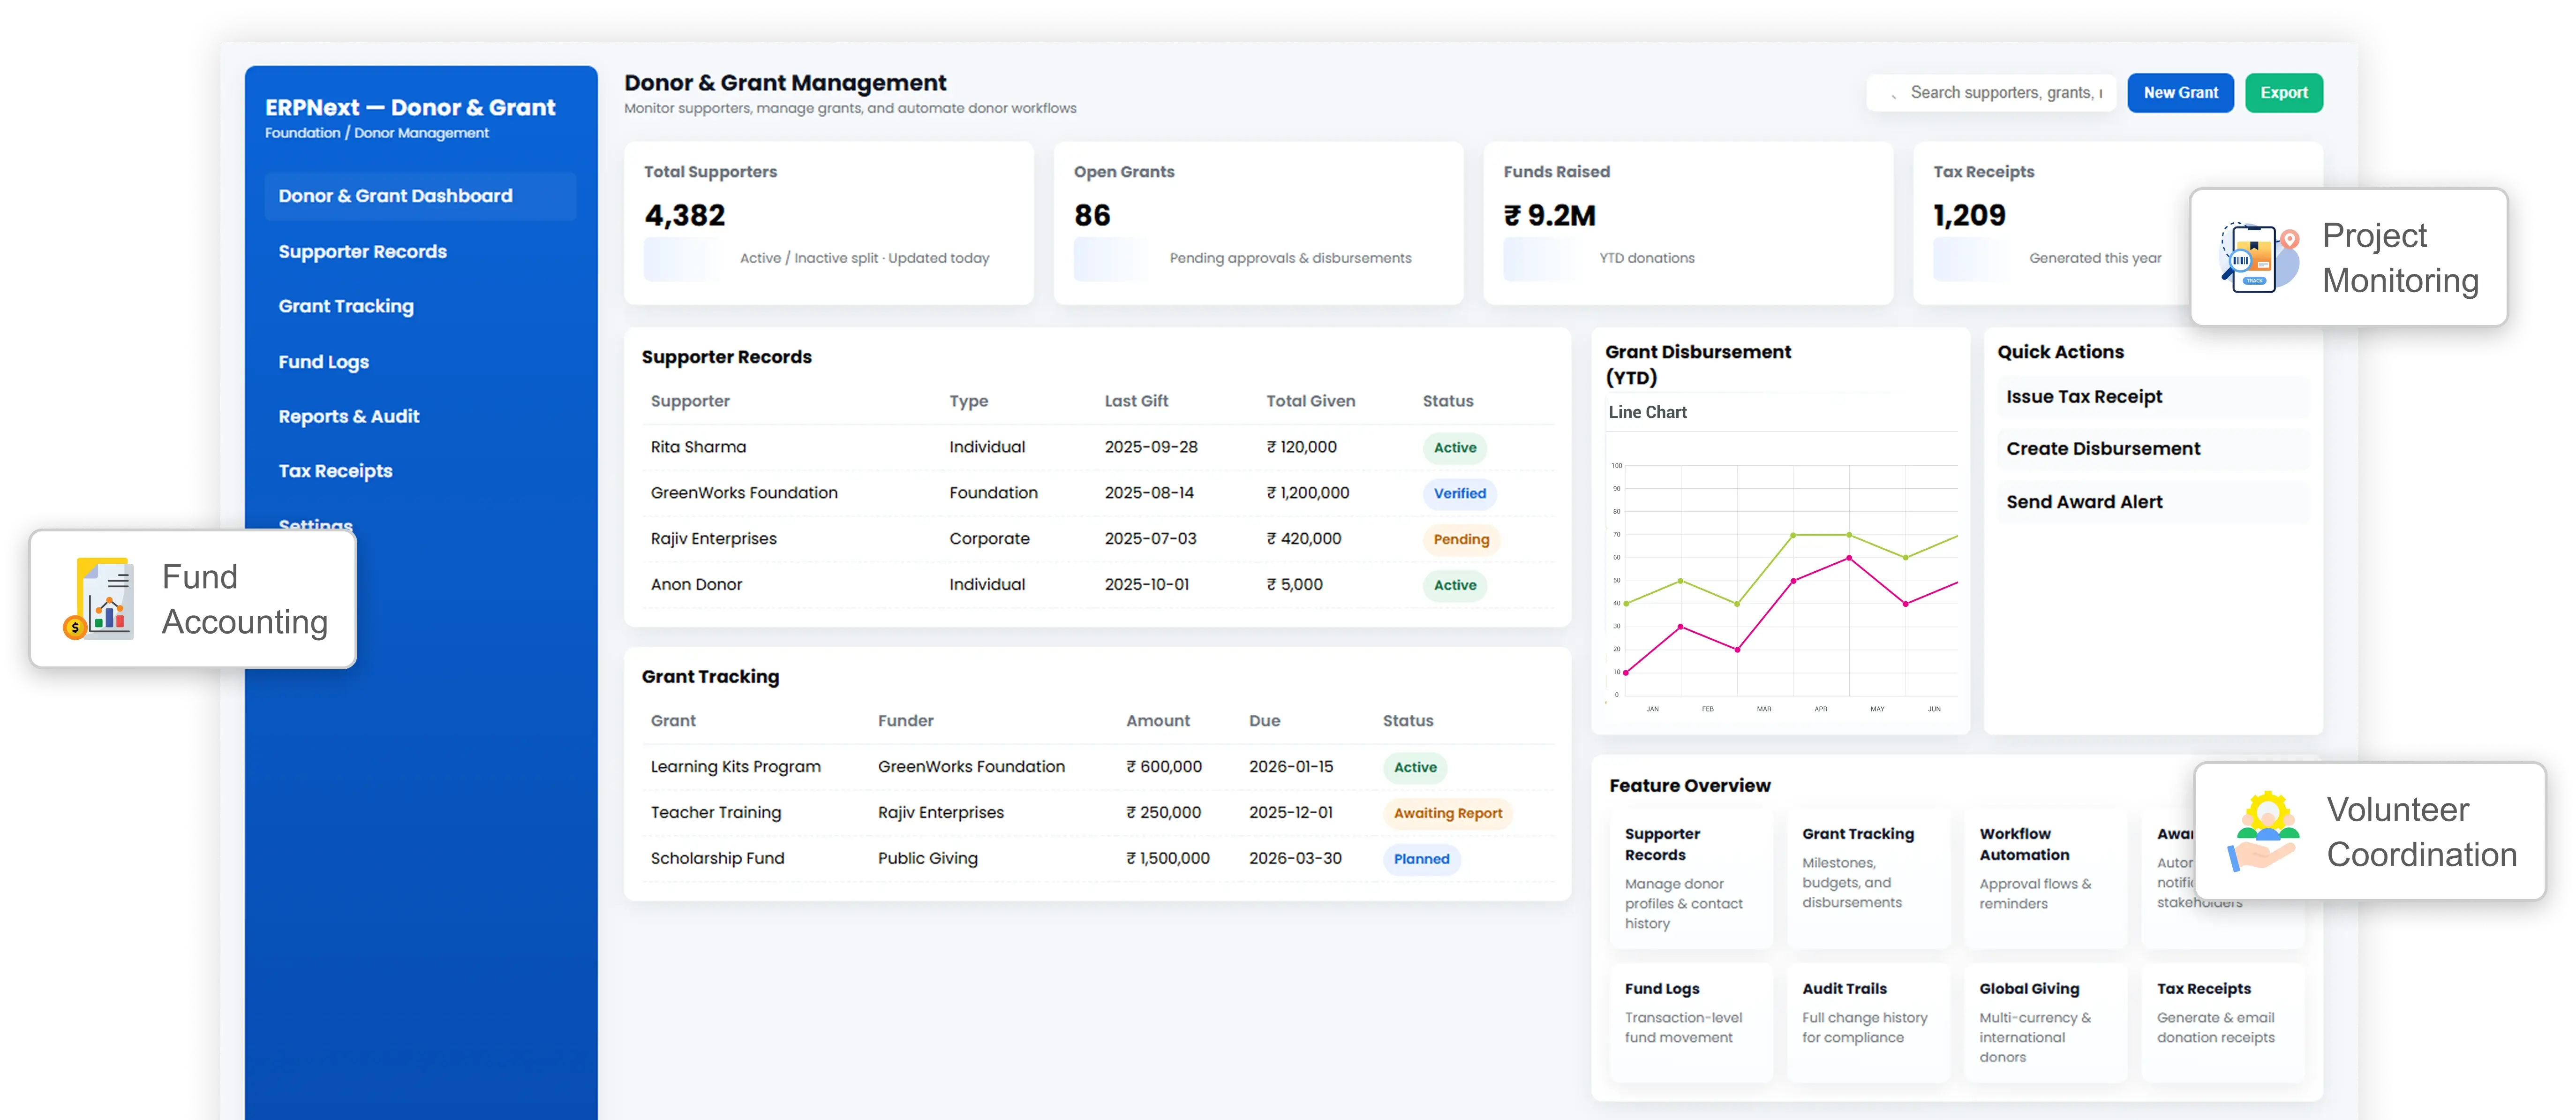Toggle Rita Sharma's Active status badge
The height and width of the screenshot is (1120, 2576).
1455,448
